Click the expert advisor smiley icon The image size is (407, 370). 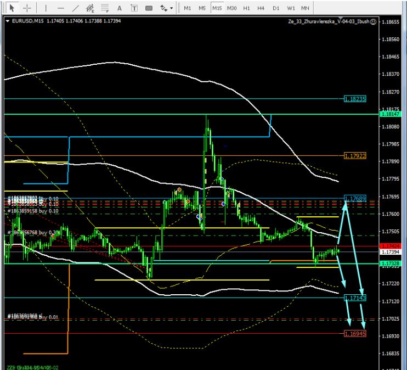[x=373, y=22]
